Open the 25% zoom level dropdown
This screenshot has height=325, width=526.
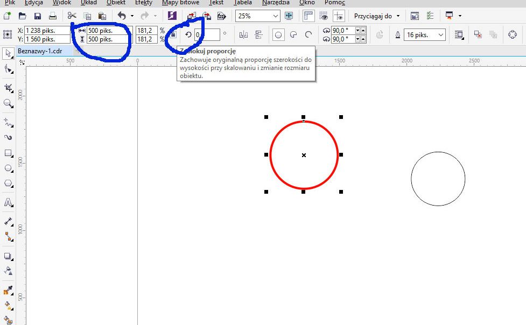click(275, 16)
